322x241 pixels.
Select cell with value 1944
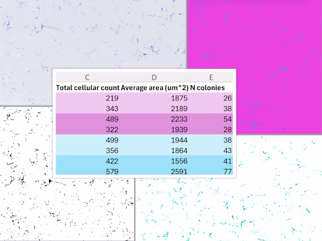(155, 140)
